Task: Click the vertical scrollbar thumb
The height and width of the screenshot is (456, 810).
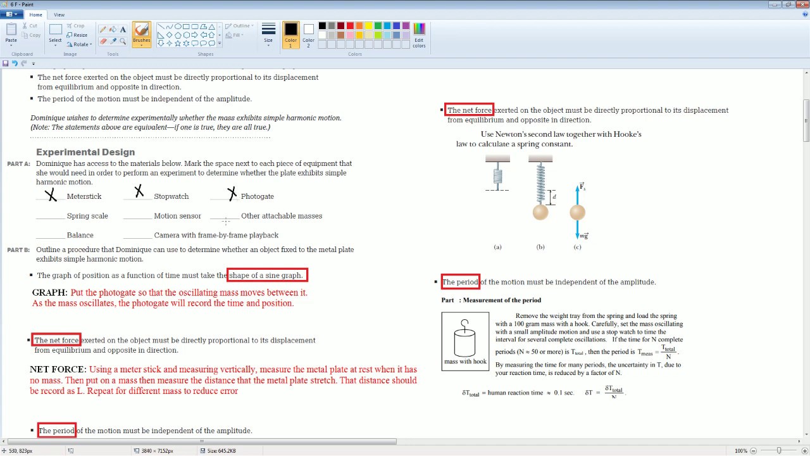Action: tap(806, 120)
